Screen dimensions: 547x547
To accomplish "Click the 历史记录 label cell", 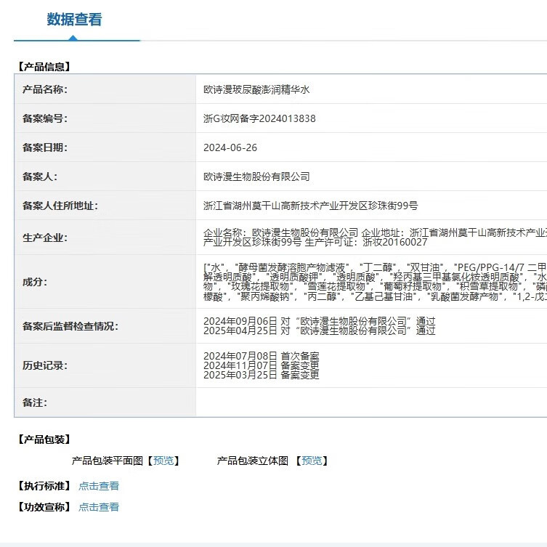I will (x=105, y=365).
